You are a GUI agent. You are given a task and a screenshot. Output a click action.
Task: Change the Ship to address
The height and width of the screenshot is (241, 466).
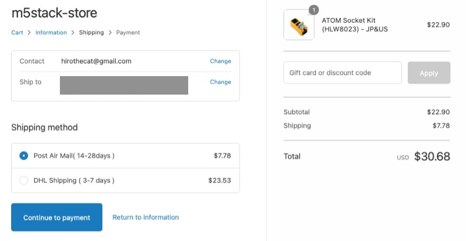click(x=220, y=82)
